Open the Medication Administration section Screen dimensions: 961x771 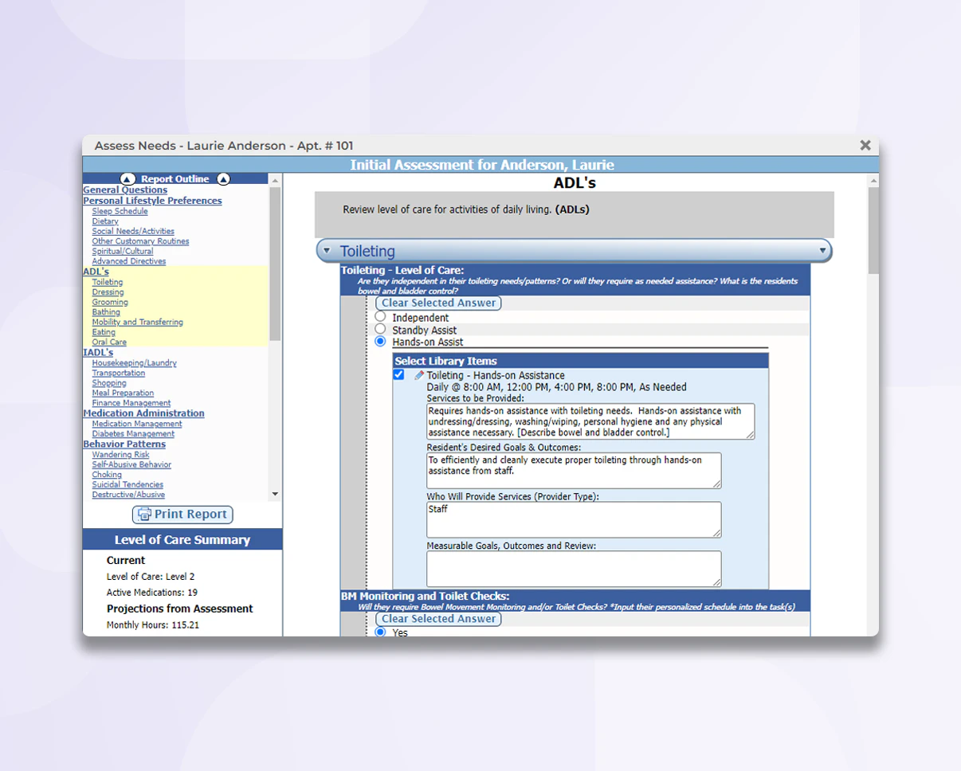143,413
